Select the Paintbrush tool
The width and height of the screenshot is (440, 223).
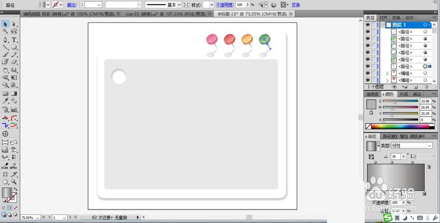pos(5,55)
